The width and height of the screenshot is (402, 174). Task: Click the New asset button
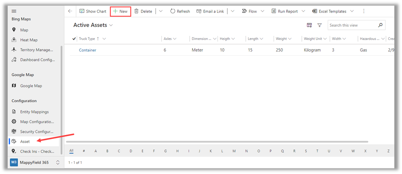click(x=120, y=11)
